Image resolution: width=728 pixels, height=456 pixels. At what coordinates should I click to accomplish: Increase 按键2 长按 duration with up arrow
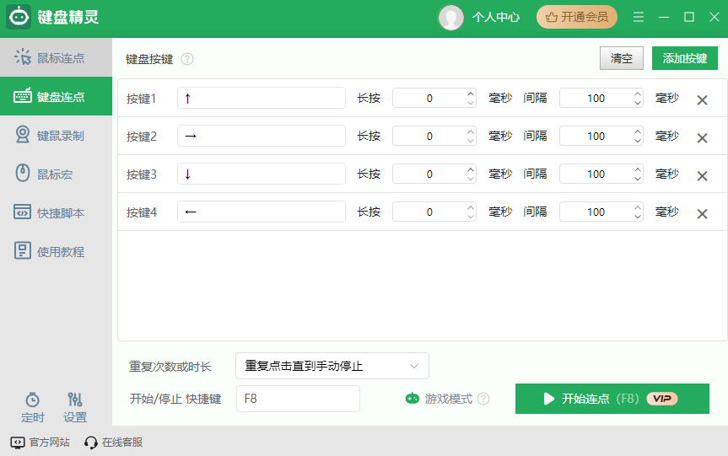pos(471,131)
